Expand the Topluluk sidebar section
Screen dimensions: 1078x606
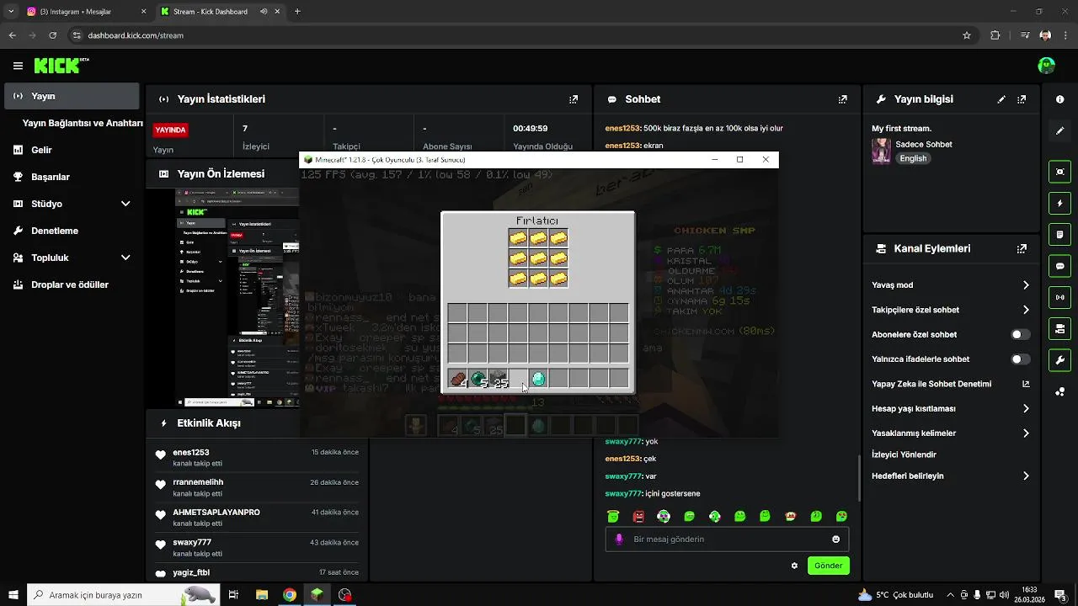[x=125, y=258]
